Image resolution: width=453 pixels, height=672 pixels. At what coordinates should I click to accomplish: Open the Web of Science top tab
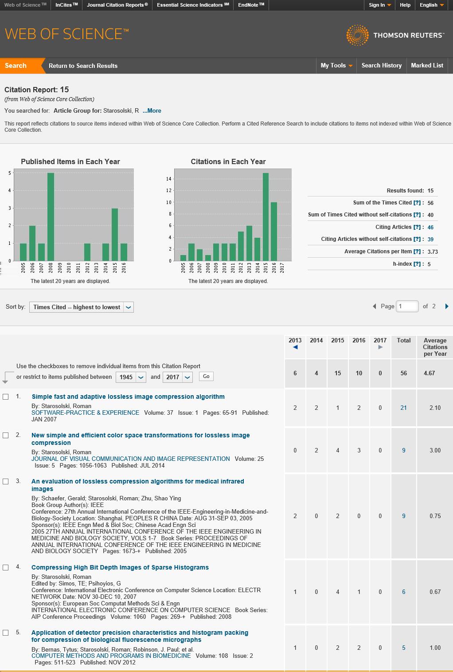pos(25,5)
